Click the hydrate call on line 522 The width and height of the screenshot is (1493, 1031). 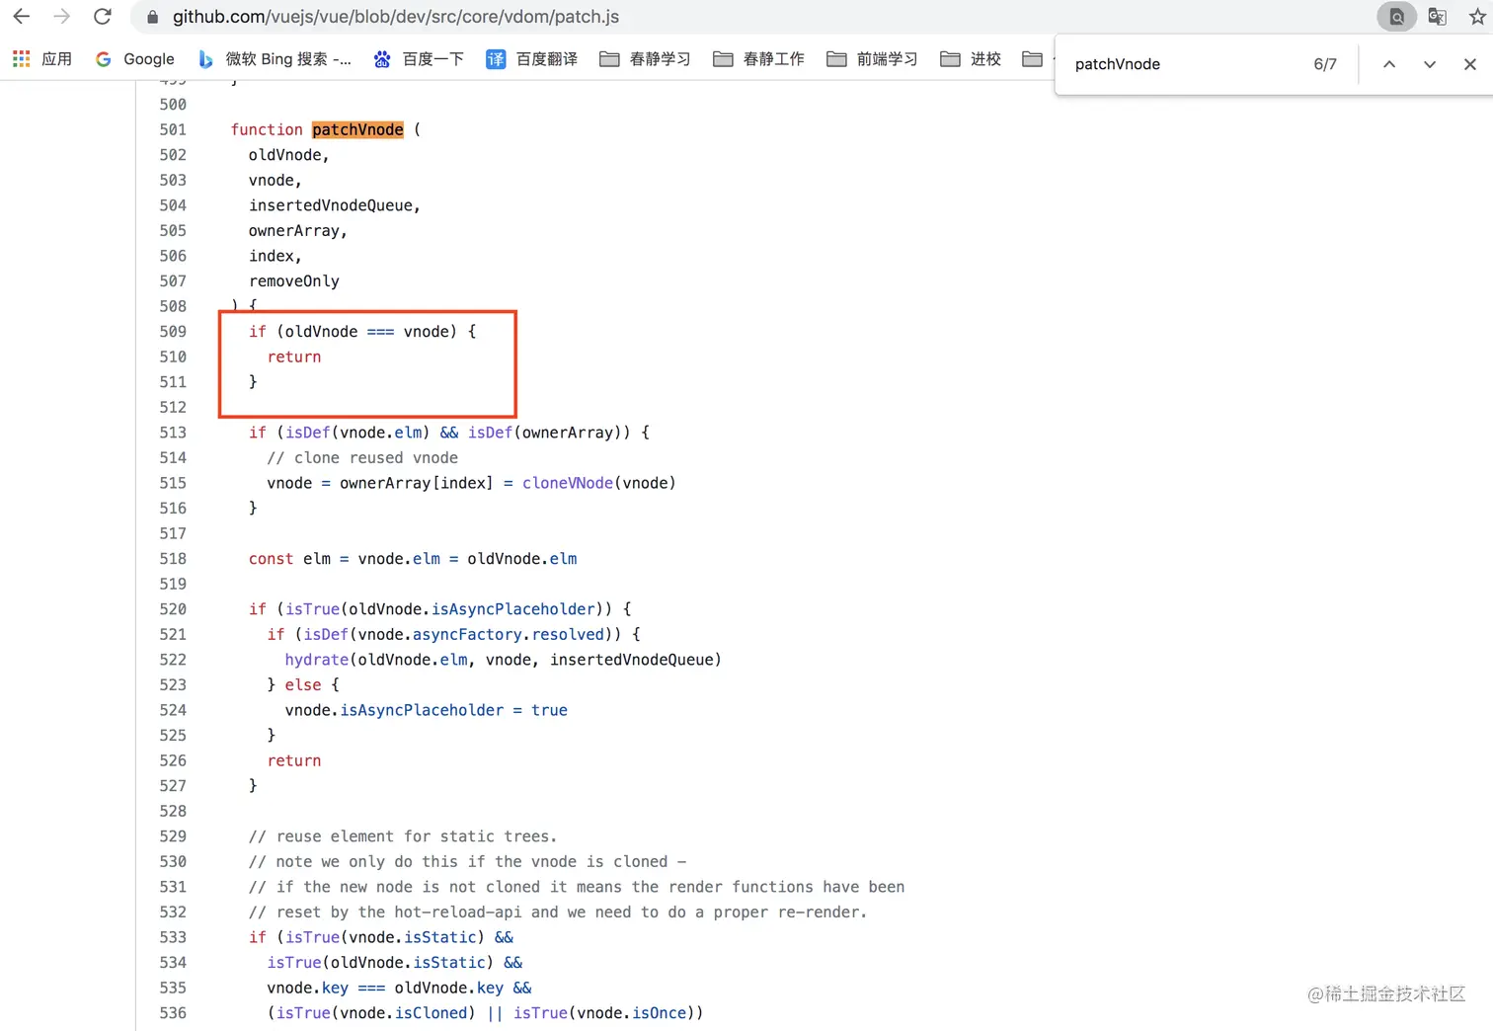click(x=317, y=660)
